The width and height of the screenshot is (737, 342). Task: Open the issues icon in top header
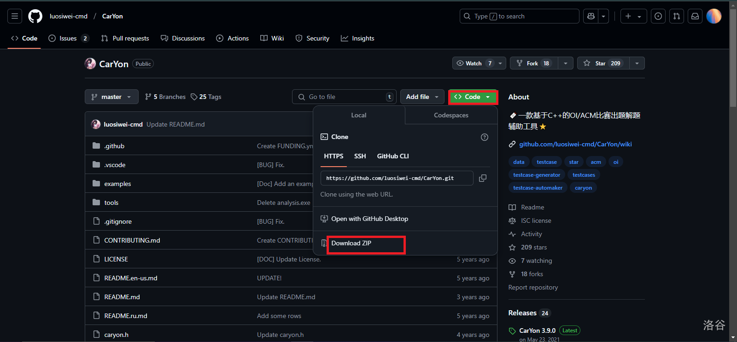658,16
